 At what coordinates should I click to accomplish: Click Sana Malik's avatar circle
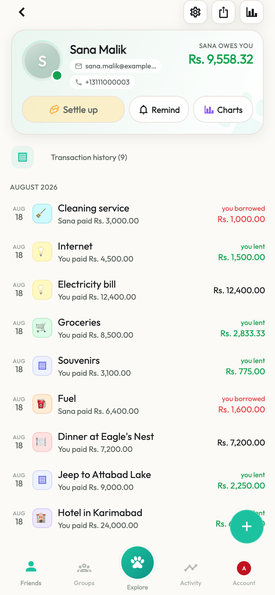(42, 61)
